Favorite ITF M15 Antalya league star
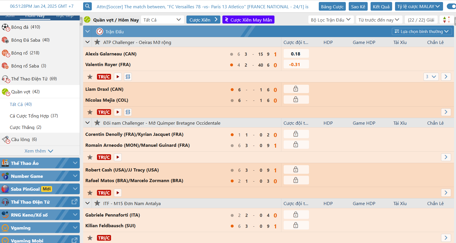The width and height of the screenshot is (456, 243). pyautogui.click(x=97, y=203)
